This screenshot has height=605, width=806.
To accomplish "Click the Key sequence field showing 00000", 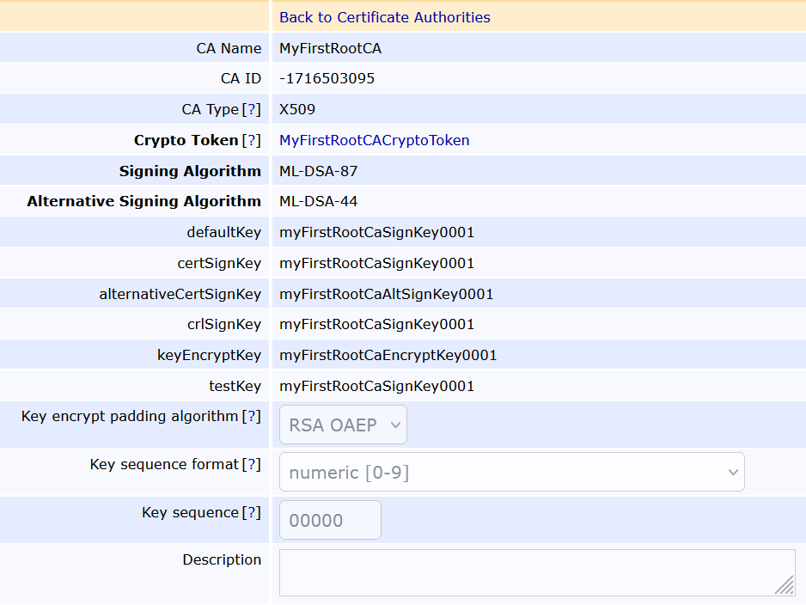I will [330, 520].
